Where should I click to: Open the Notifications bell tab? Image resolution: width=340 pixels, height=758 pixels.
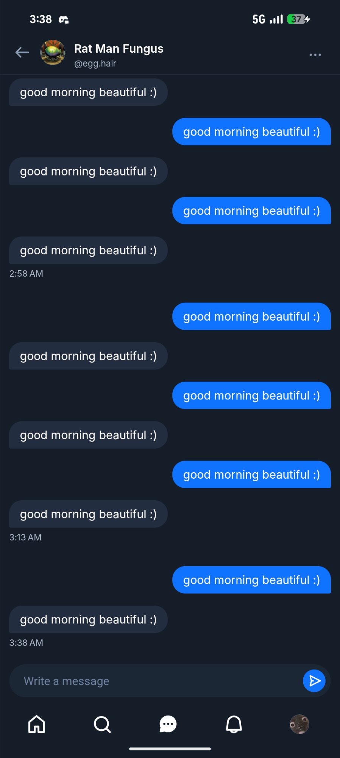click(x=234, y=724)
